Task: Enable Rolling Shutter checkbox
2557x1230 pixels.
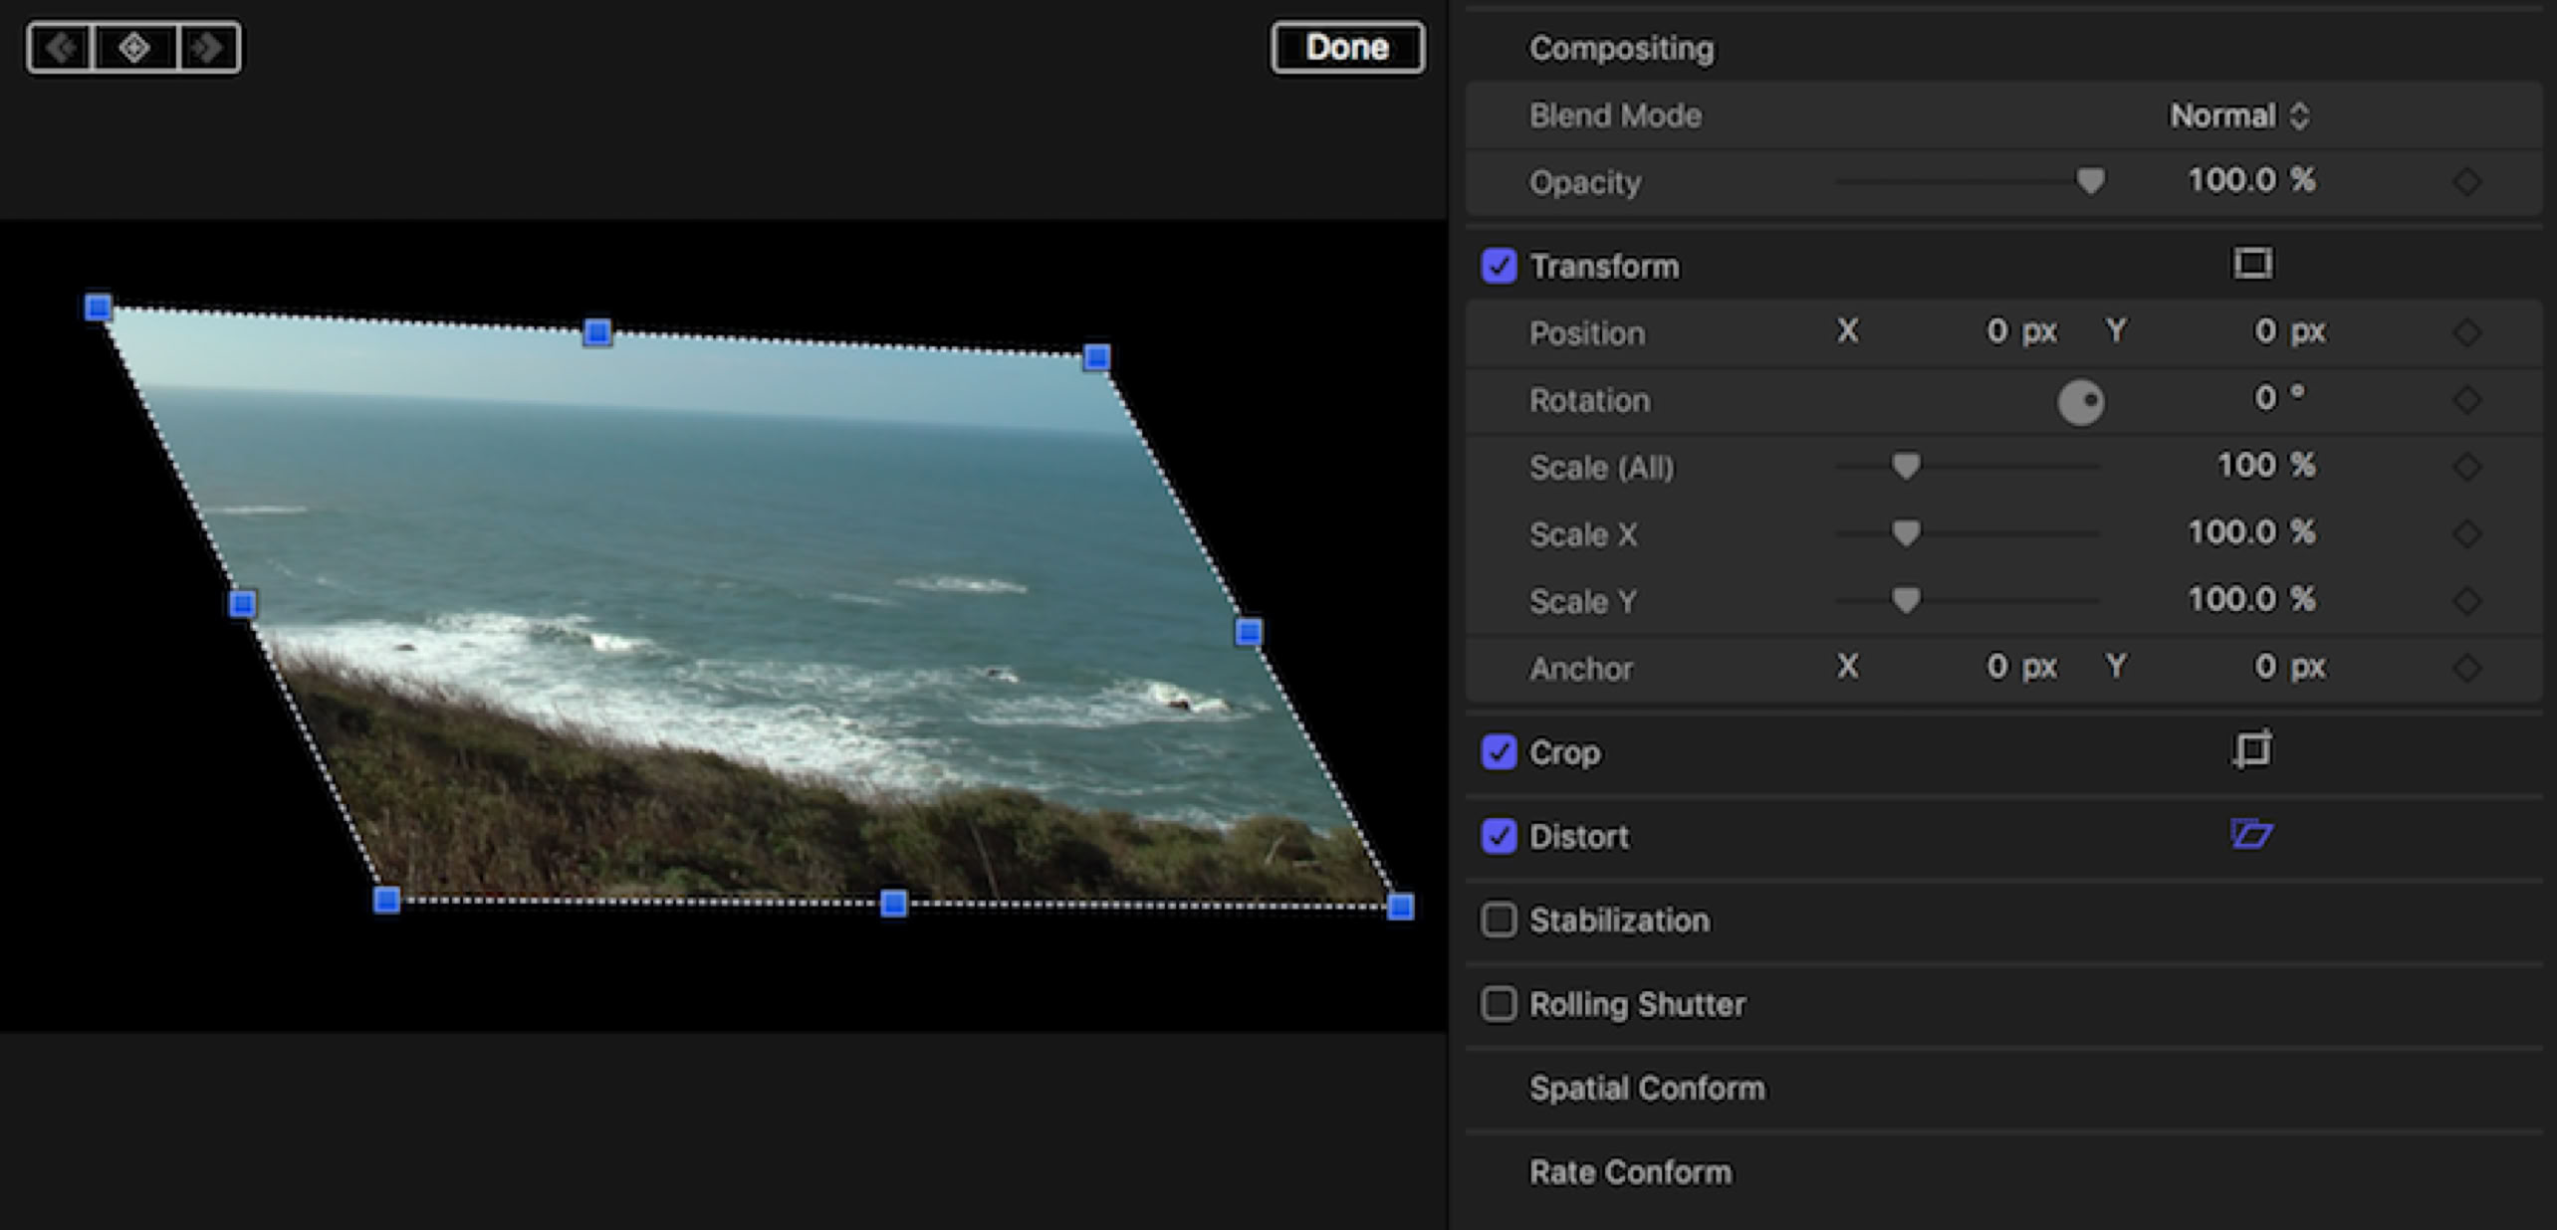Action: pos(1499,1004)
